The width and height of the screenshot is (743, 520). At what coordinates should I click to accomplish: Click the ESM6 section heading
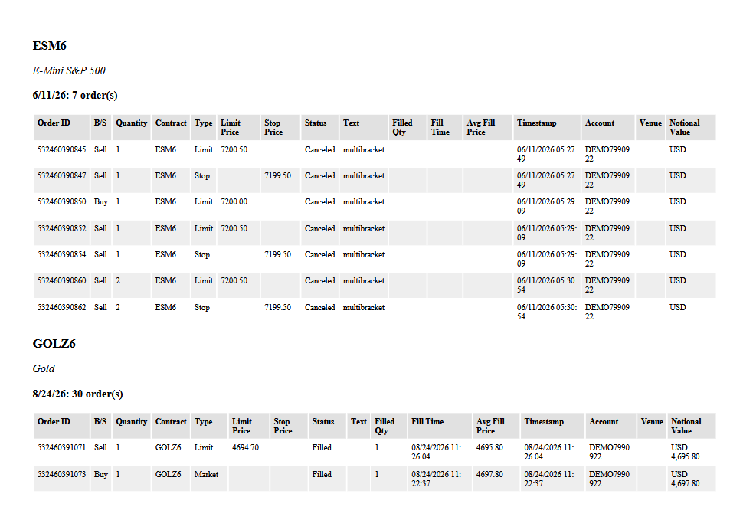(x=49, y=46)
